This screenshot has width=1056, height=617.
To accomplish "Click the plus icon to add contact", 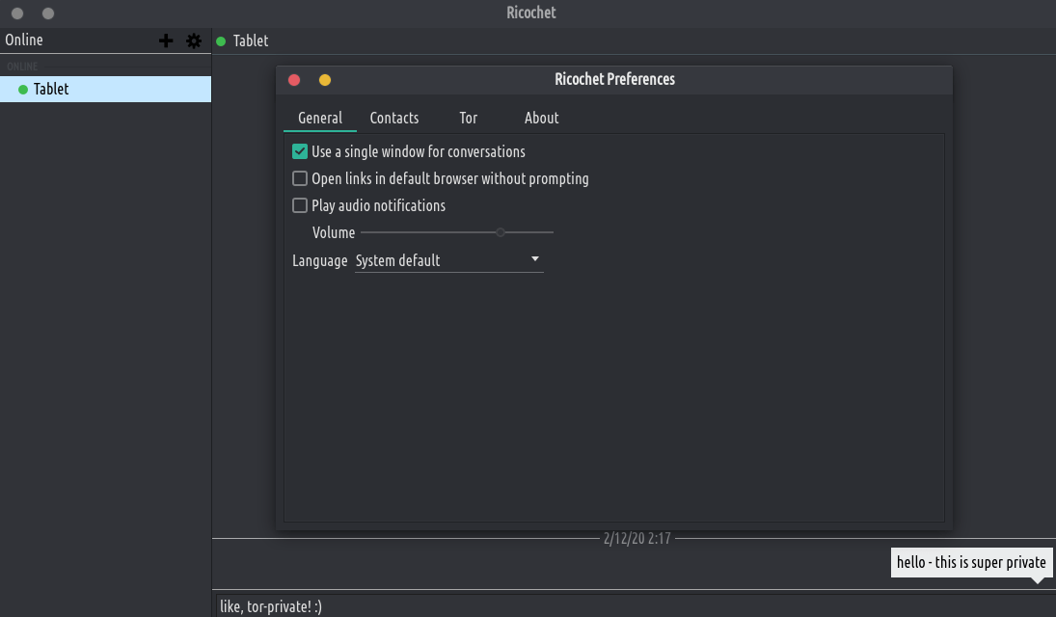I will [x=166, y=40].
